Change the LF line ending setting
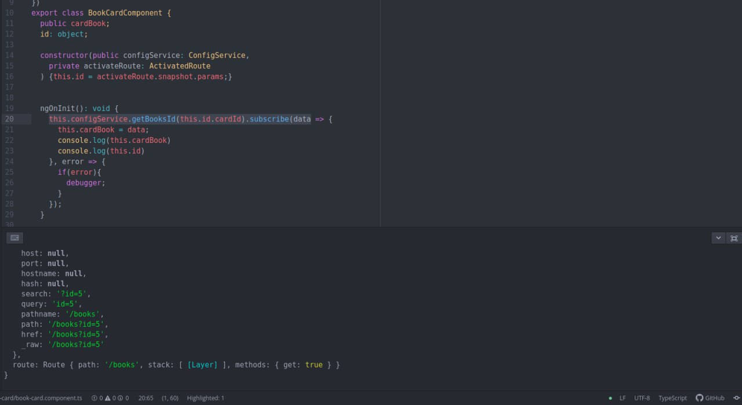 (x=623, y=398)
